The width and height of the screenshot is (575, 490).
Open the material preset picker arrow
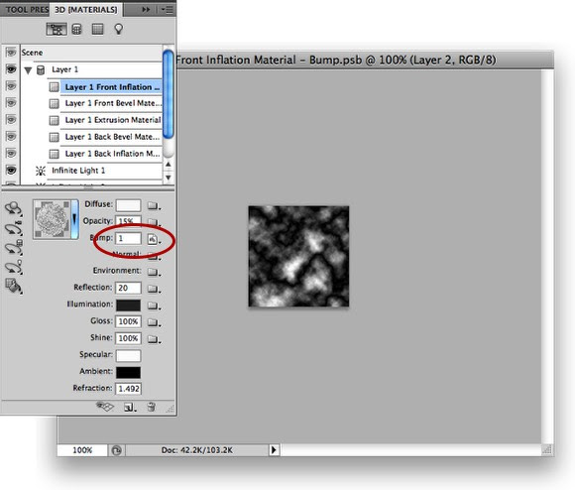coord(74,219)
